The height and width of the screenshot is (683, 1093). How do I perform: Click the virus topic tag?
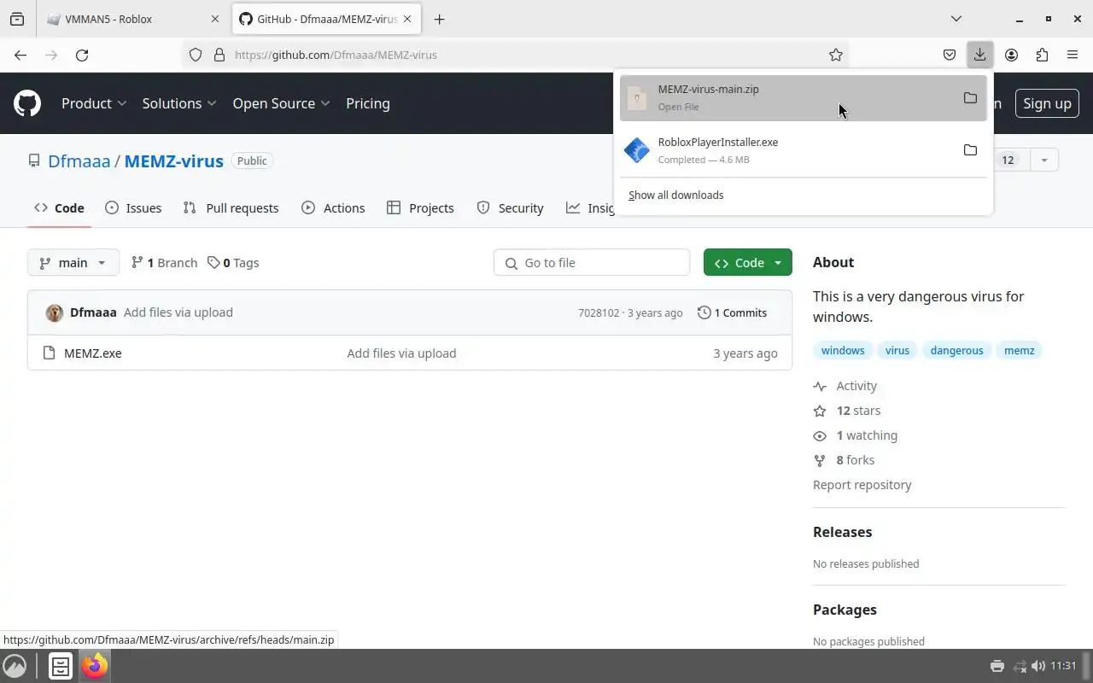(897, 350)
